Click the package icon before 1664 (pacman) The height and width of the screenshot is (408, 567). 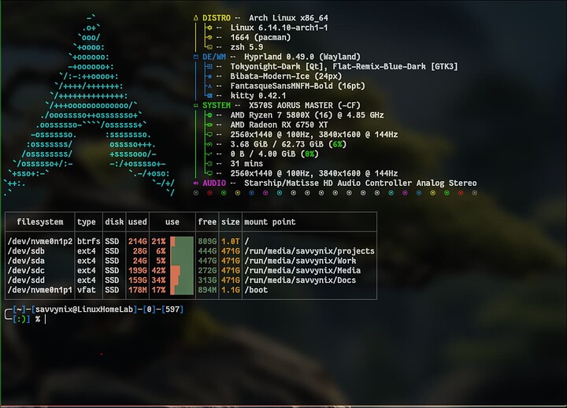(x=209, y=37)
